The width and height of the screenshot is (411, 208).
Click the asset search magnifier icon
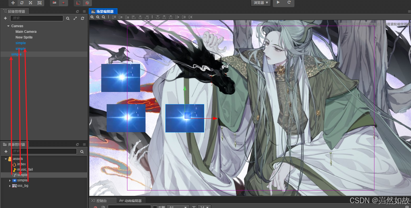point(82,152)
